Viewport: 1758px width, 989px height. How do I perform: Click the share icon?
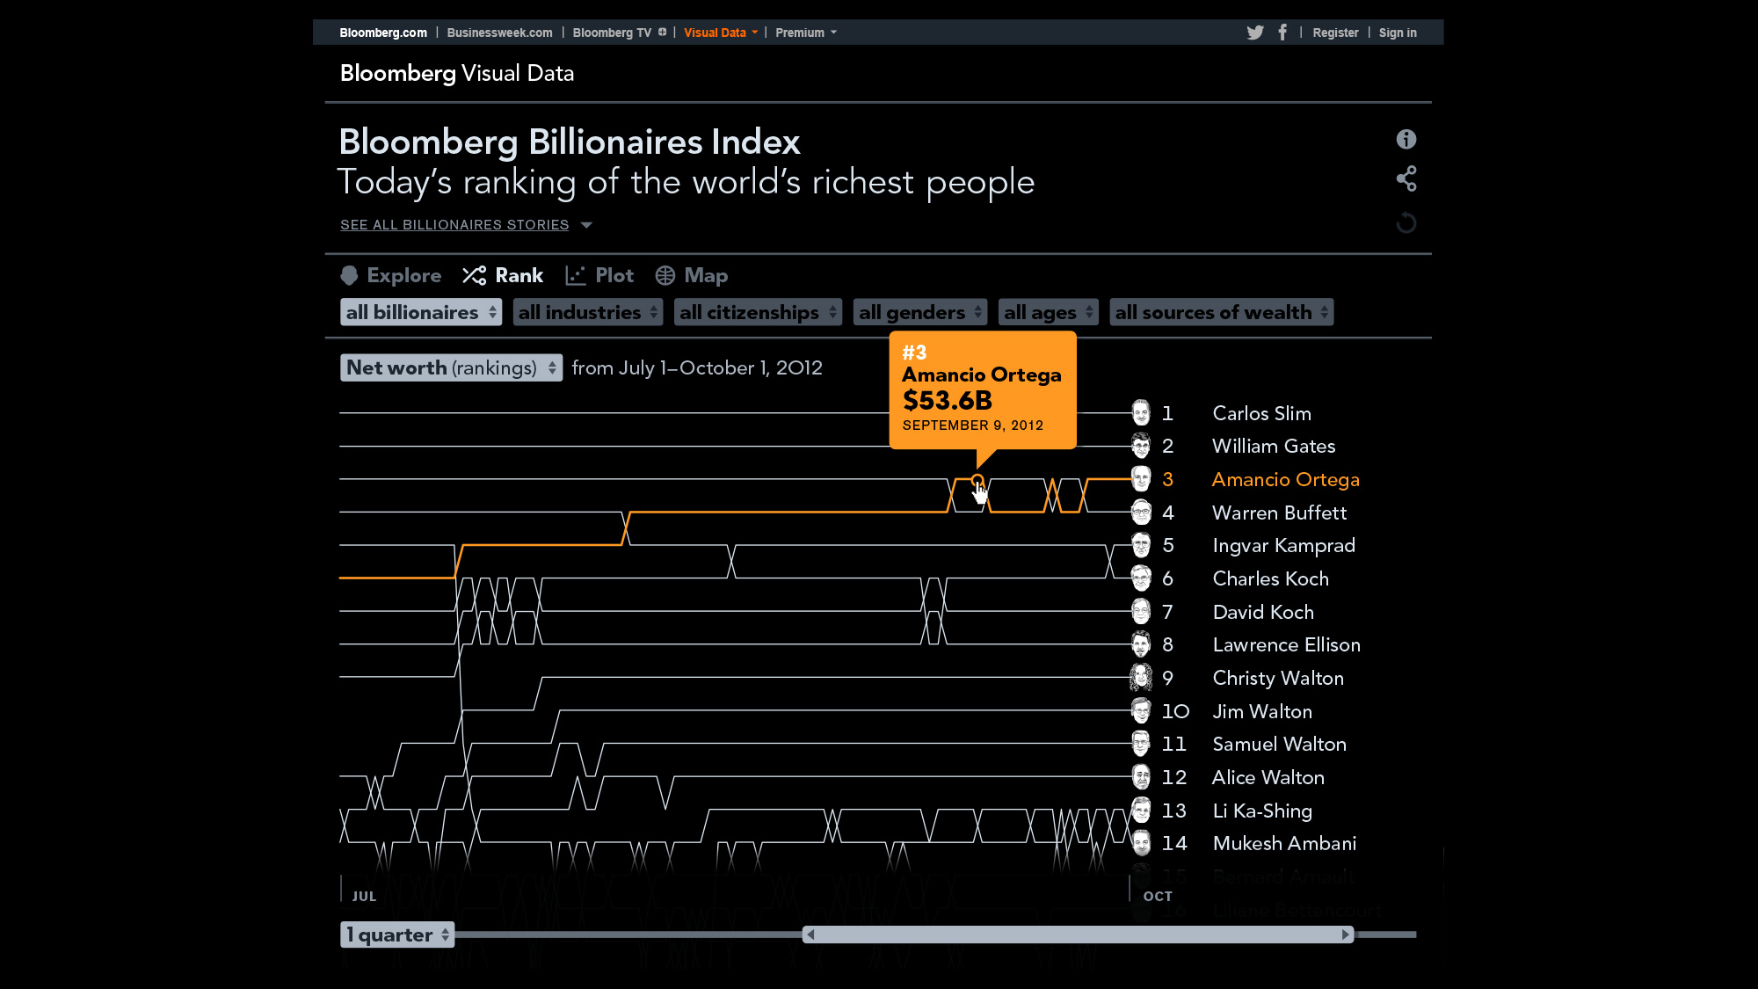pos(1406,179)
